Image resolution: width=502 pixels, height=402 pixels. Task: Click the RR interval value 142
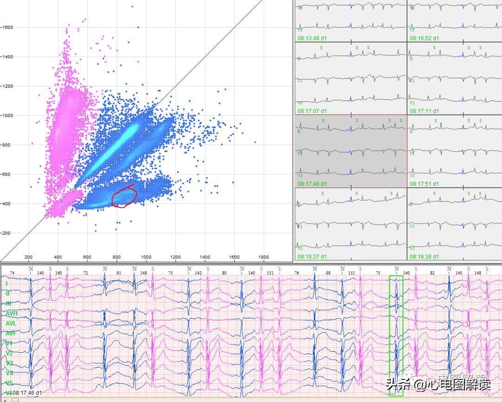(x=198, y=273)
